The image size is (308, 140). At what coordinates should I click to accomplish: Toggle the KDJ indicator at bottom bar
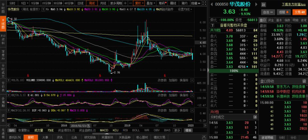point(116,130)
